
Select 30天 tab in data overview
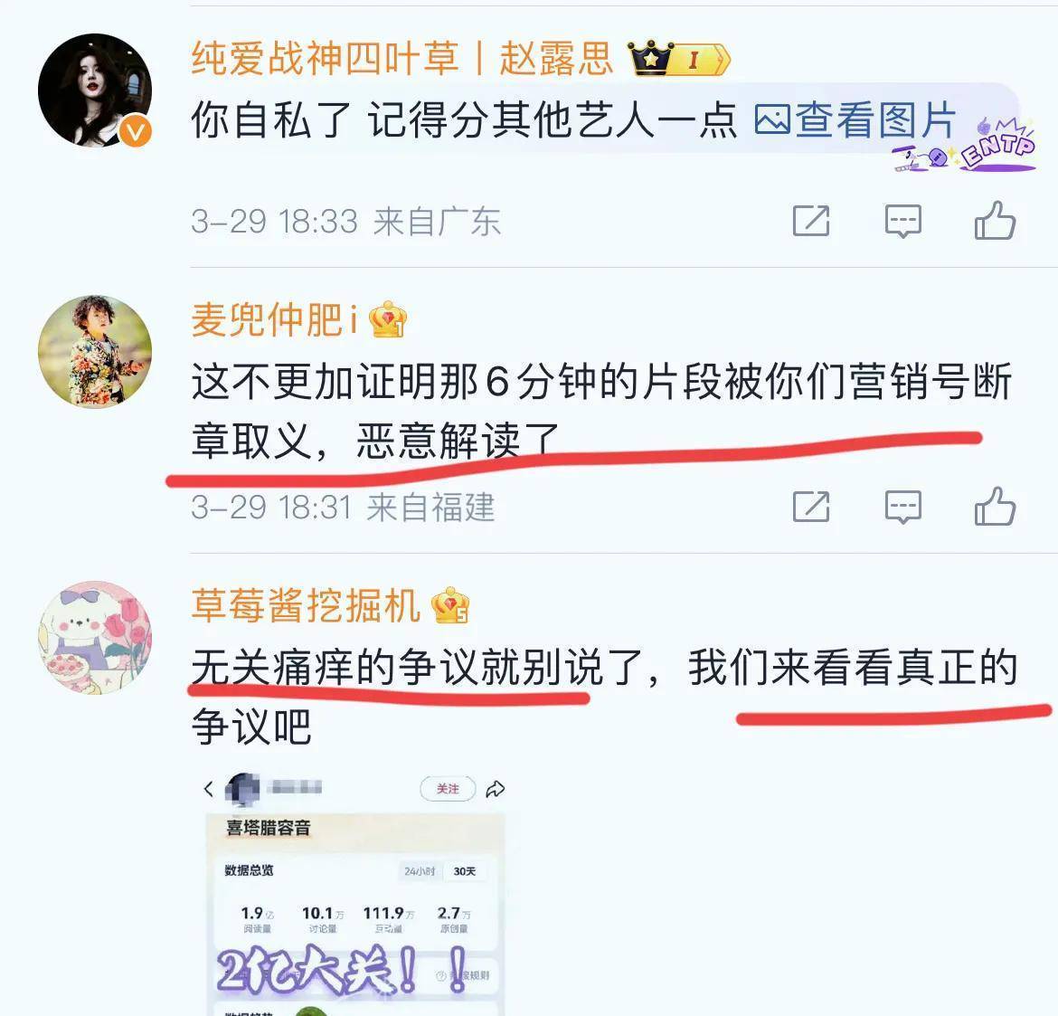[x=464, y=871]
